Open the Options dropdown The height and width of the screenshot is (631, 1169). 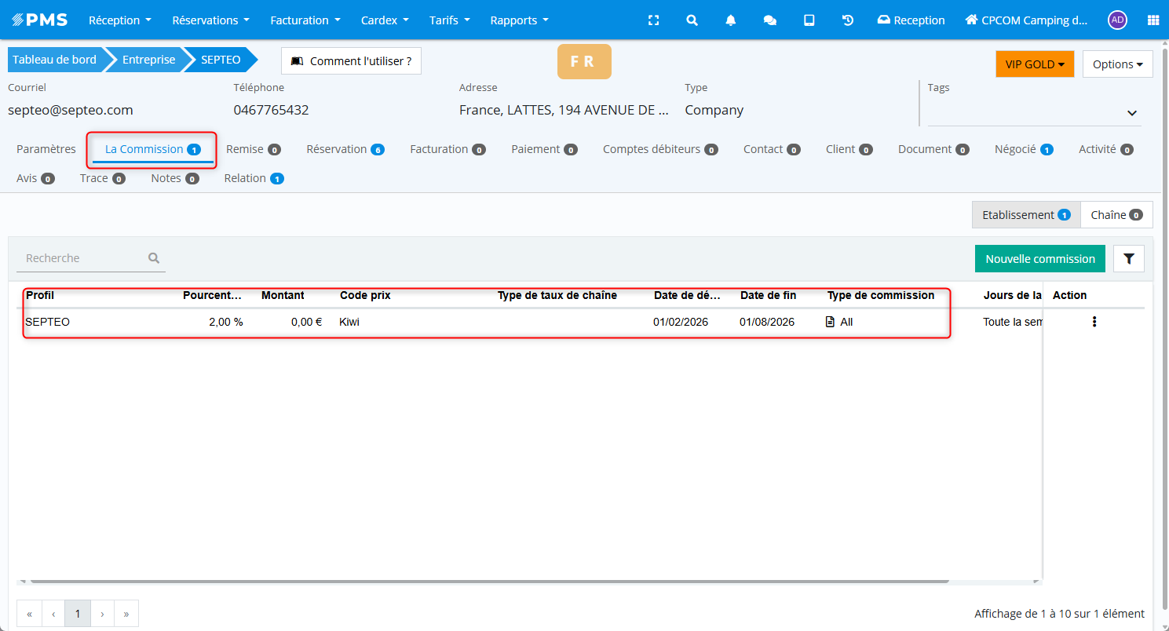pyautogui.click(x=1117, y=64)
